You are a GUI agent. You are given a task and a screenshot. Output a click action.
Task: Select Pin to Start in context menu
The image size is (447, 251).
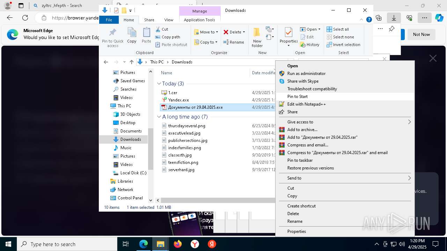pyautogui.click(x=345, y=97)
